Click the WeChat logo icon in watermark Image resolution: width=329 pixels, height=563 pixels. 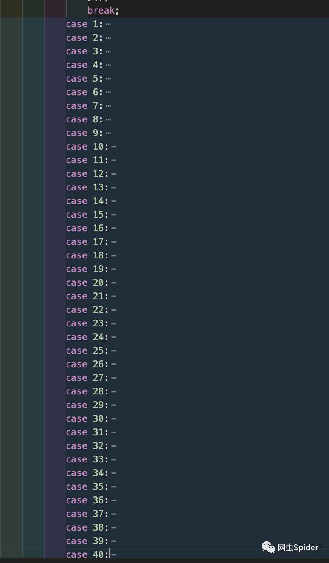(268, 547)
